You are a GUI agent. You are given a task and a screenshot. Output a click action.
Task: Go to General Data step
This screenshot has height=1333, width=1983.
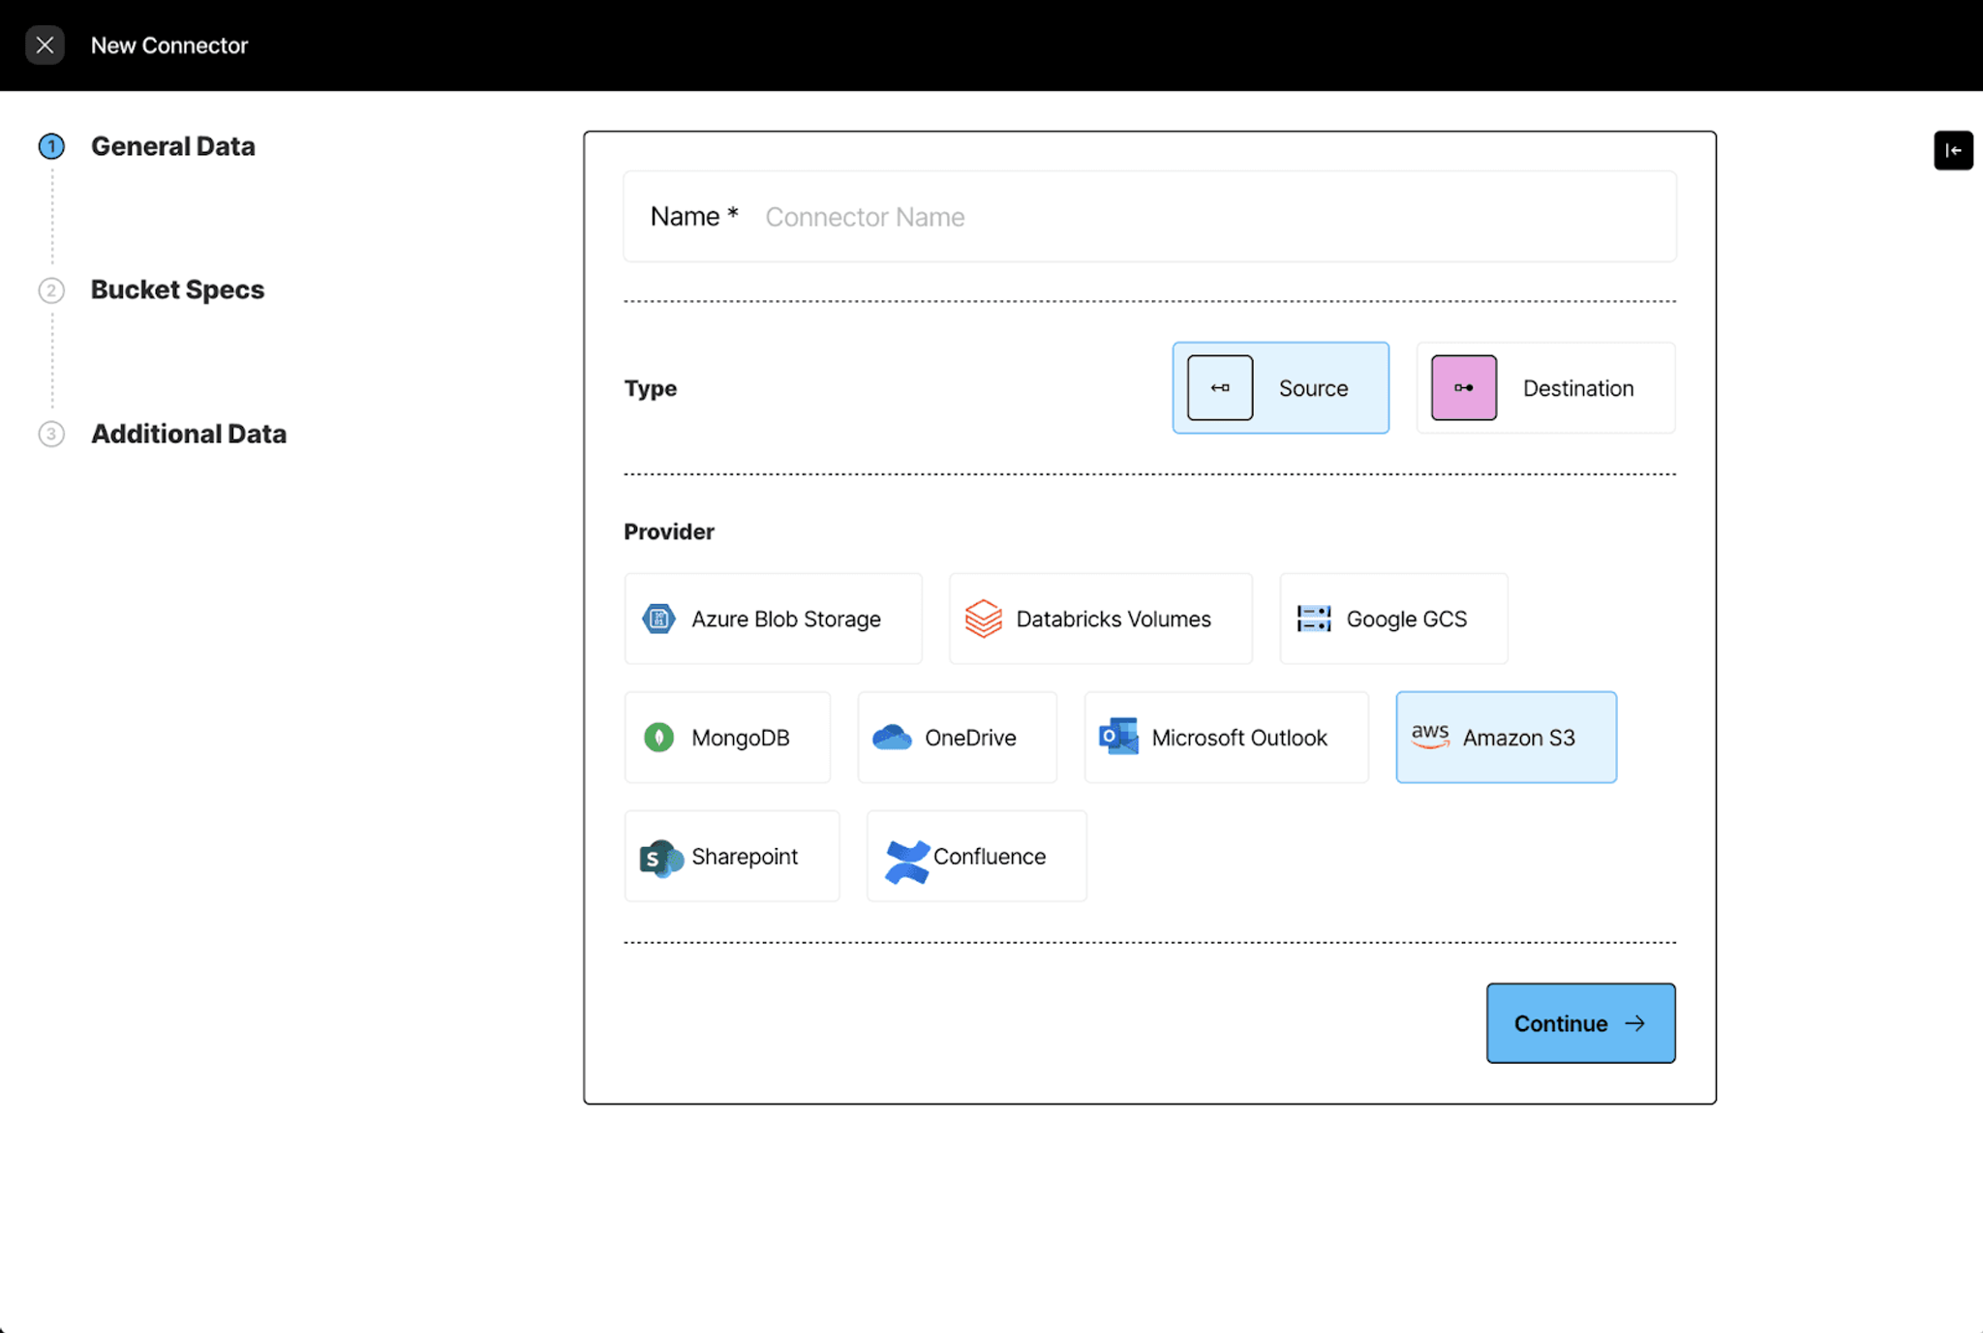(x=172, y=146)
